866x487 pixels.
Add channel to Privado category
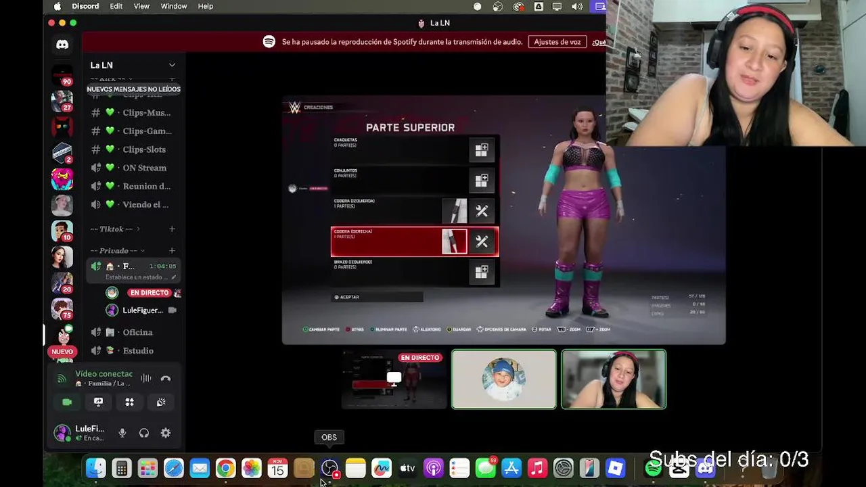(172, 250)
